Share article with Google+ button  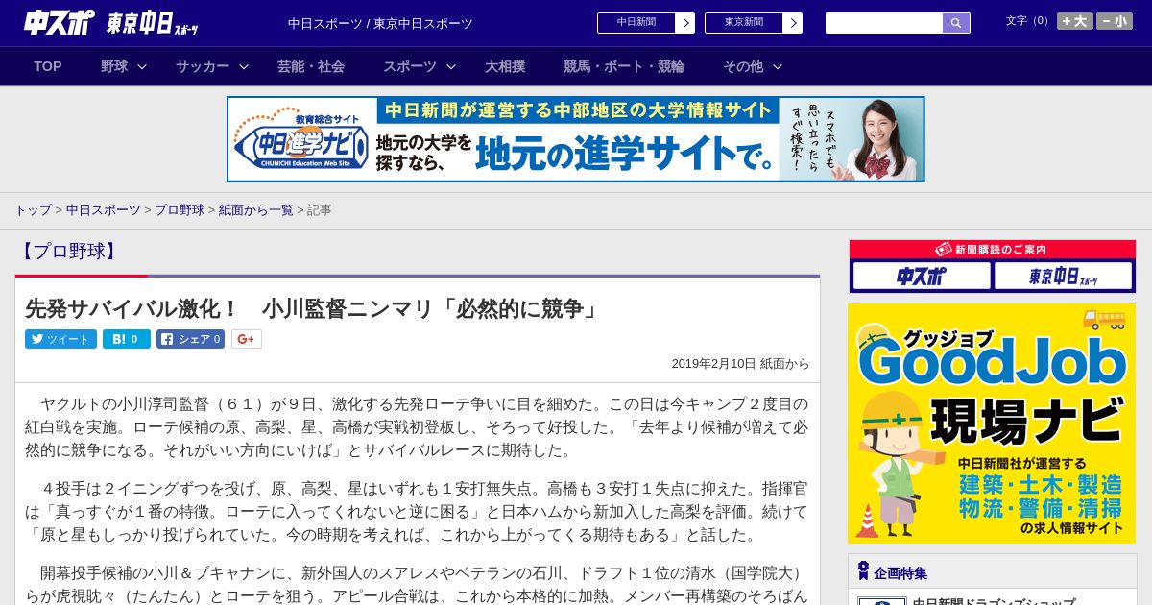tap(247, 339)
